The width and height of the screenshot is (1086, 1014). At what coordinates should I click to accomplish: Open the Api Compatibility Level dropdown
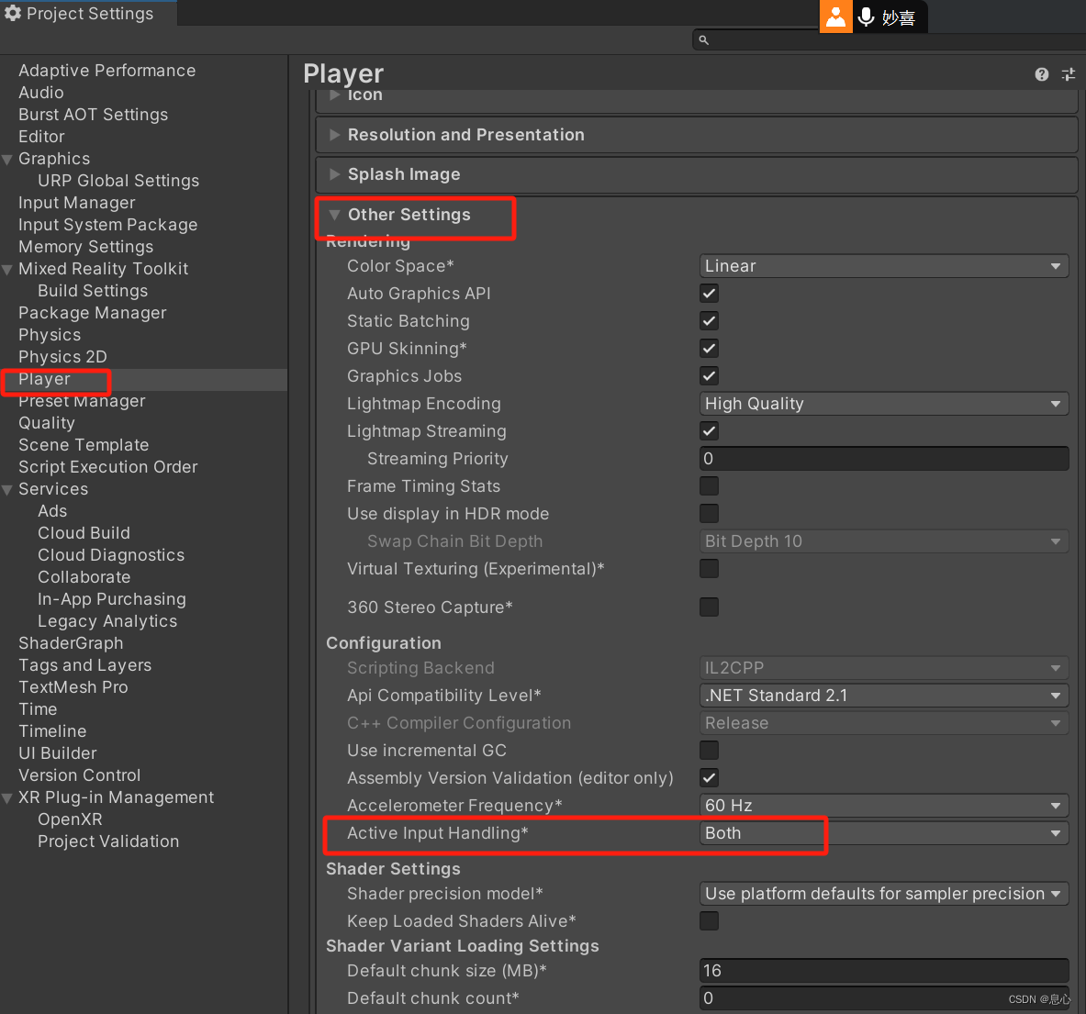pos(883,696)
